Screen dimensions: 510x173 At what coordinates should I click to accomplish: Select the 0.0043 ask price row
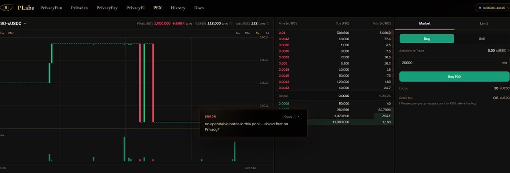point(334,39)
